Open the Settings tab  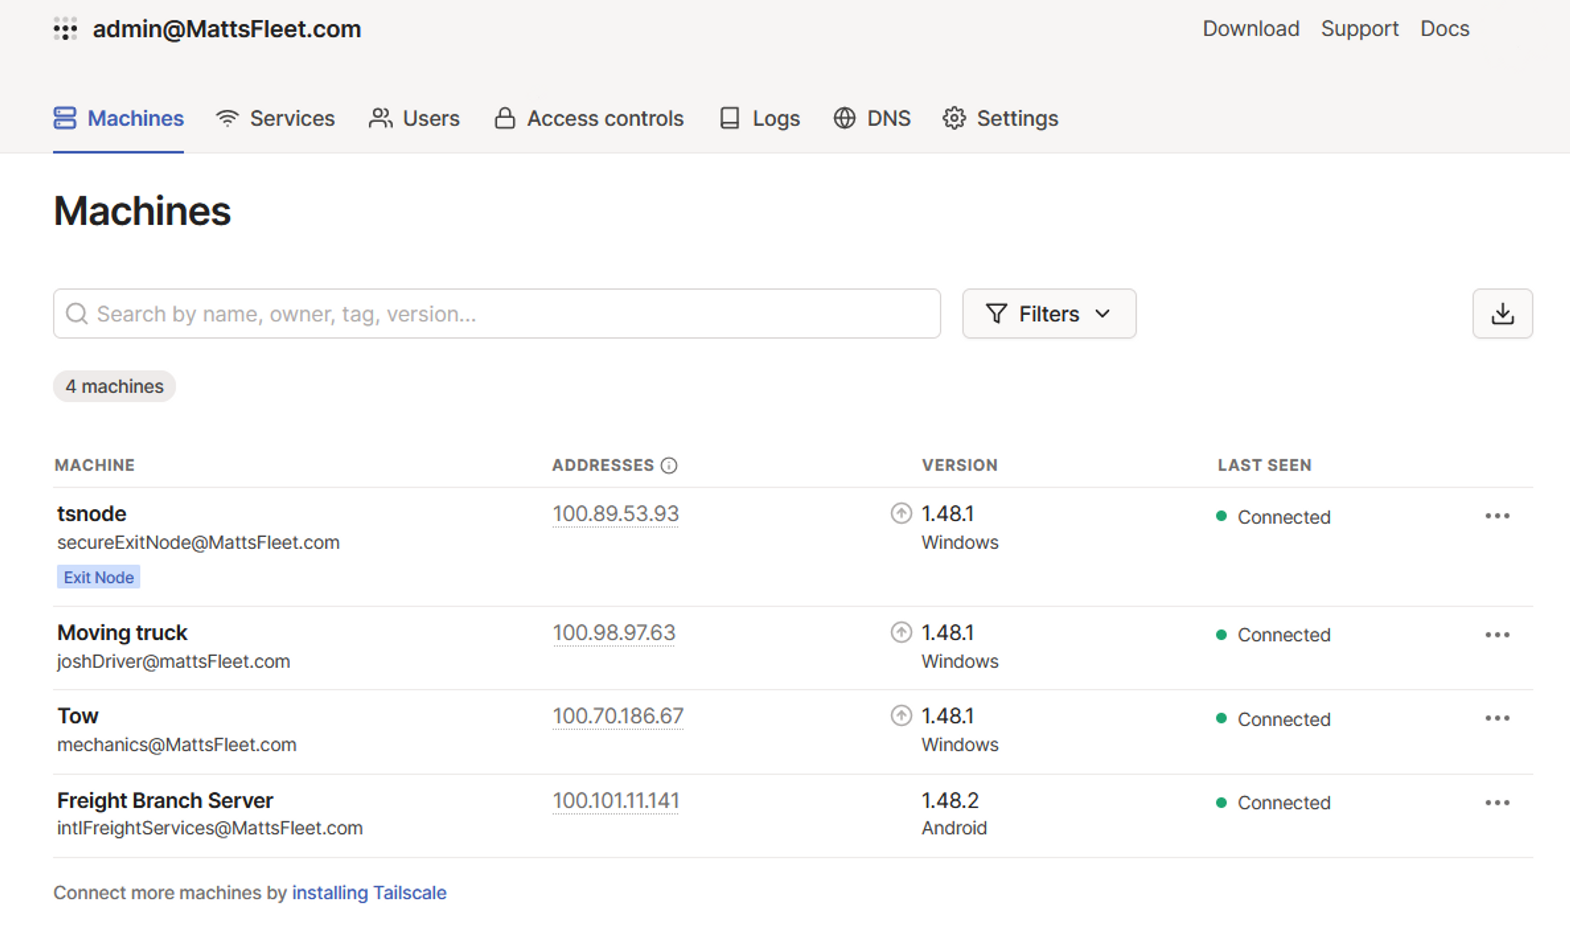coord(1000,118)
